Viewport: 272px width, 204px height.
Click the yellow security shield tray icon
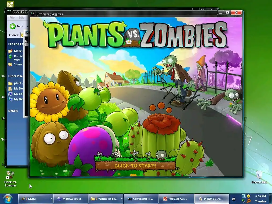click(x=249, y=196)
